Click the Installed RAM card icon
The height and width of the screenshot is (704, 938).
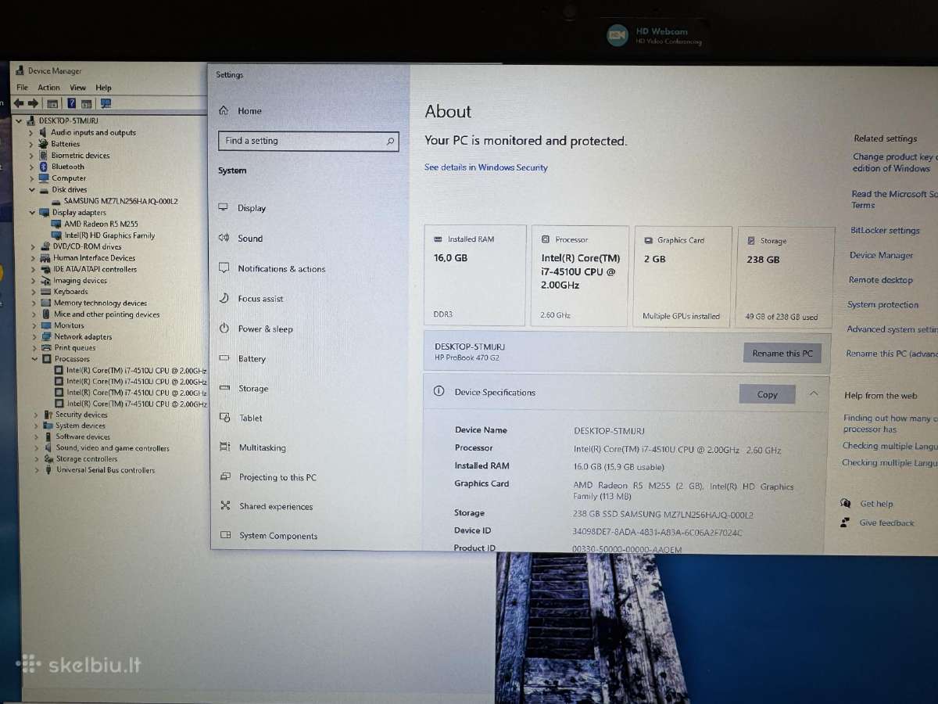click(439, 239)
